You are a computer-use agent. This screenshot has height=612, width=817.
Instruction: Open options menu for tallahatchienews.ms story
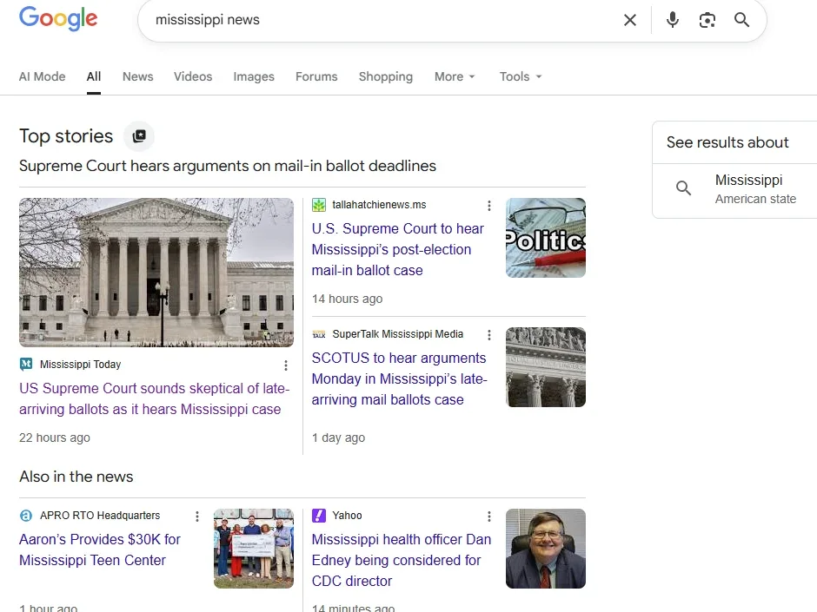[x=488, y=206]
